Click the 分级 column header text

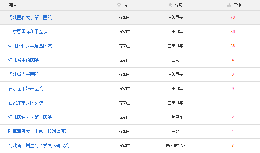[x=178, y=5]
